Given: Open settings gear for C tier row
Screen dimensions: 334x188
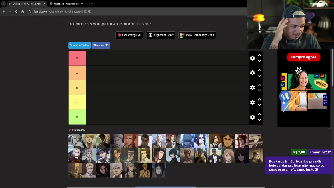Looking at the screenshot, I should pos(252,102).
